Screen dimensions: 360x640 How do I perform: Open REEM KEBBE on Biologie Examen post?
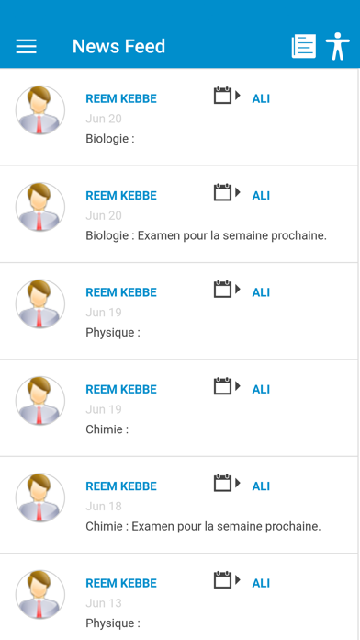click(x=121, y=196)
